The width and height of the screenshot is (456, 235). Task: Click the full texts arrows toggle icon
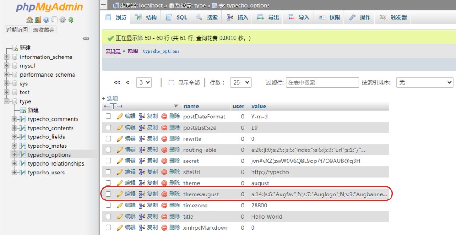pos(113,106)
